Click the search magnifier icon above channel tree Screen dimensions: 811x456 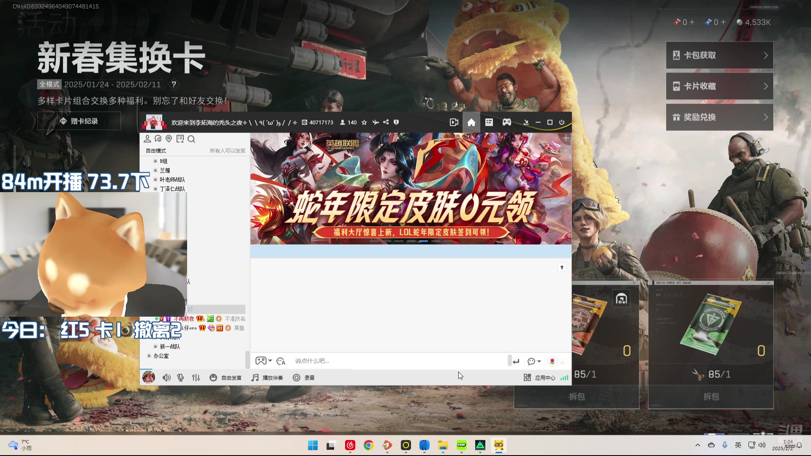click(191, 139)
